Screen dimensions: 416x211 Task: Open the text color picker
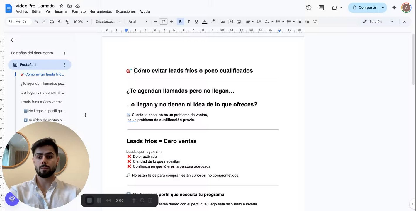coord(205,22)
